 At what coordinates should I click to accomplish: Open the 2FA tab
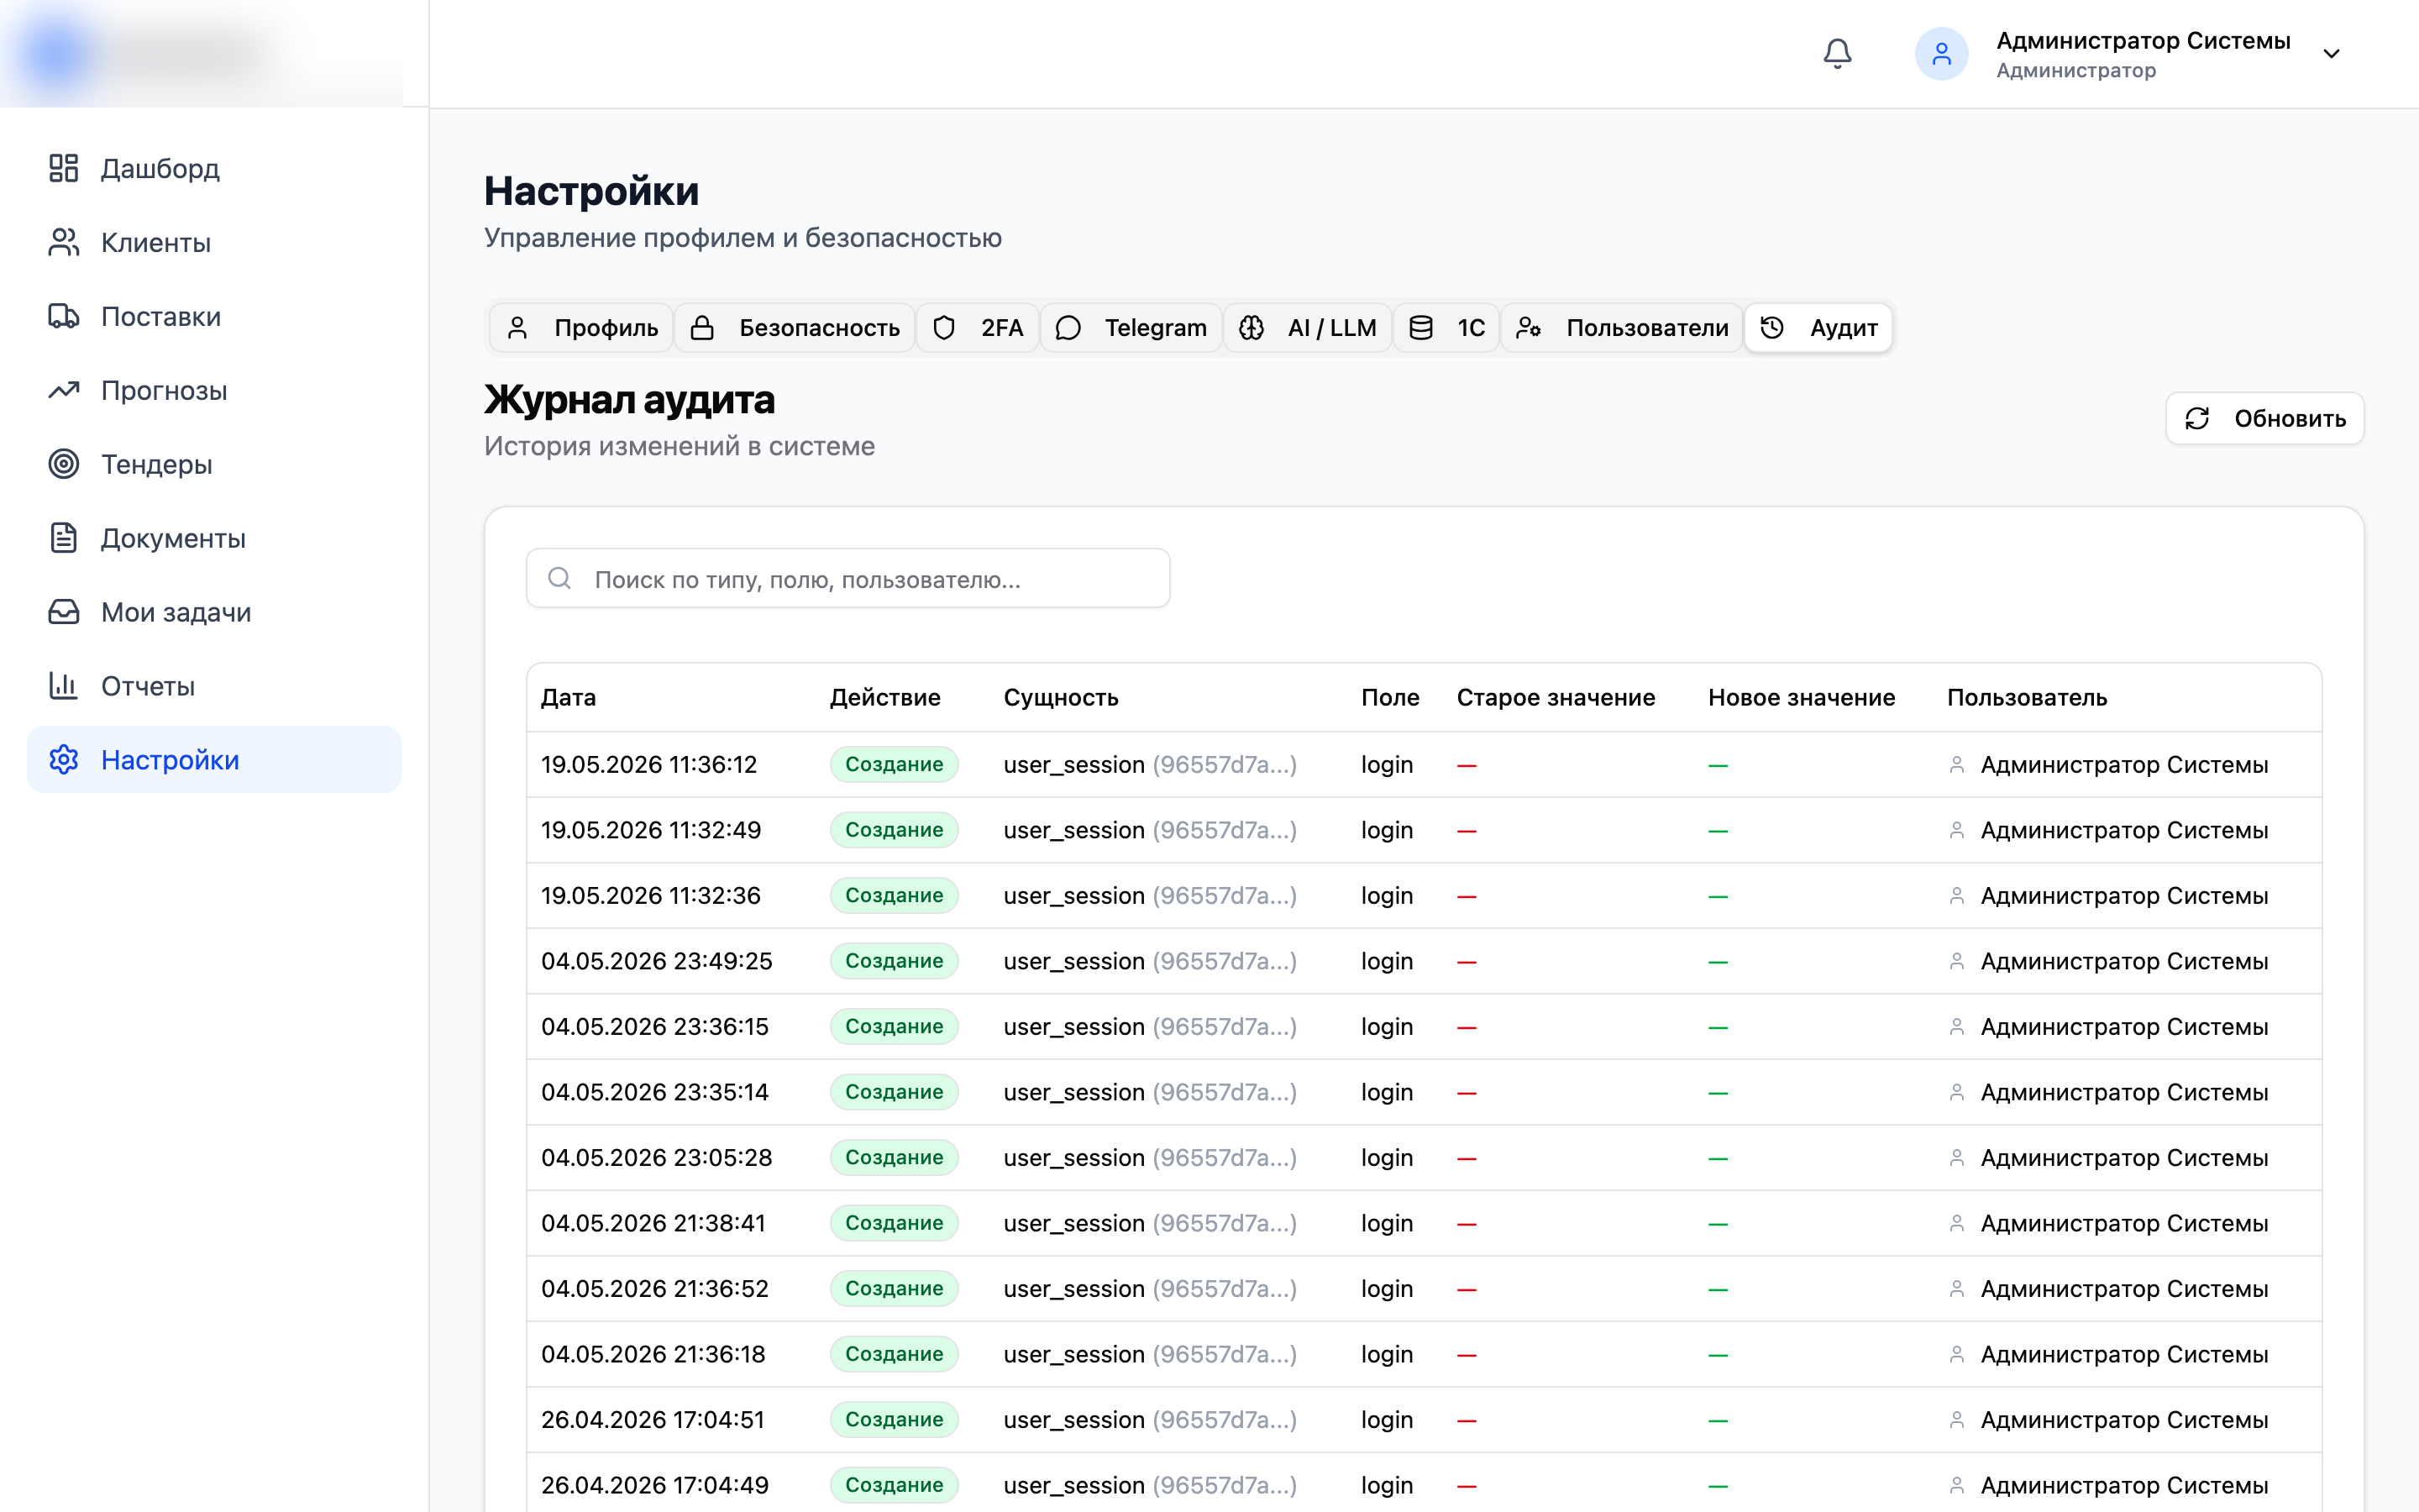(978, 328)
